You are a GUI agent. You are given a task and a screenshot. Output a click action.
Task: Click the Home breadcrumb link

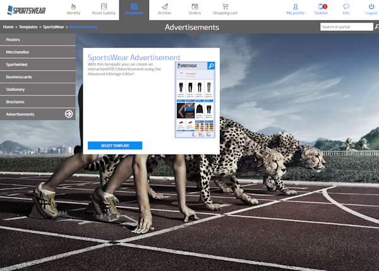(8, 27)
